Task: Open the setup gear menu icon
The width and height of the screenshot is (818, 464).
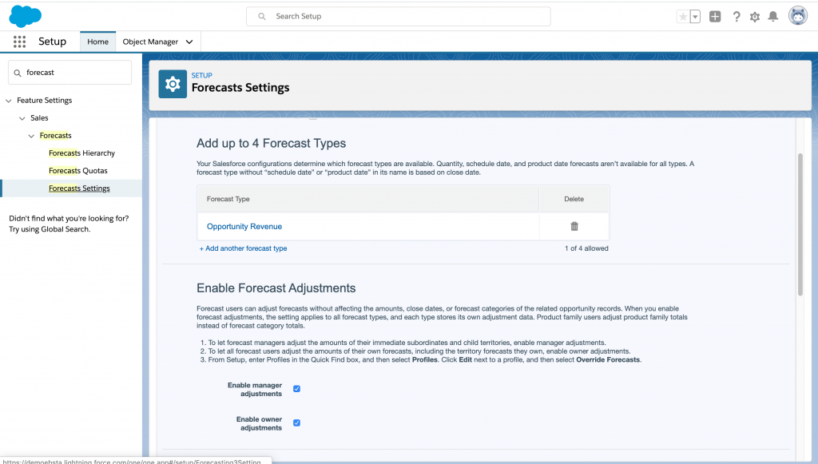Action: pos(755,17)
